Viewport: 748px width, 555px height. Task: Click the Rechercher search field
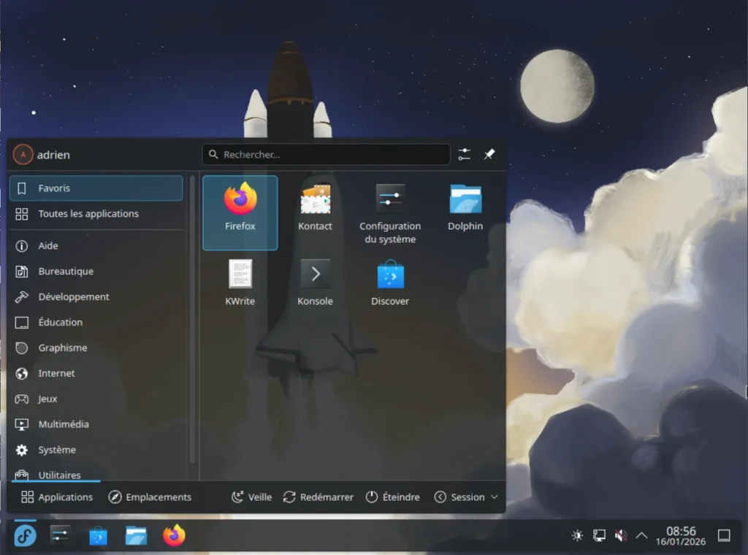tap(326, 154)
